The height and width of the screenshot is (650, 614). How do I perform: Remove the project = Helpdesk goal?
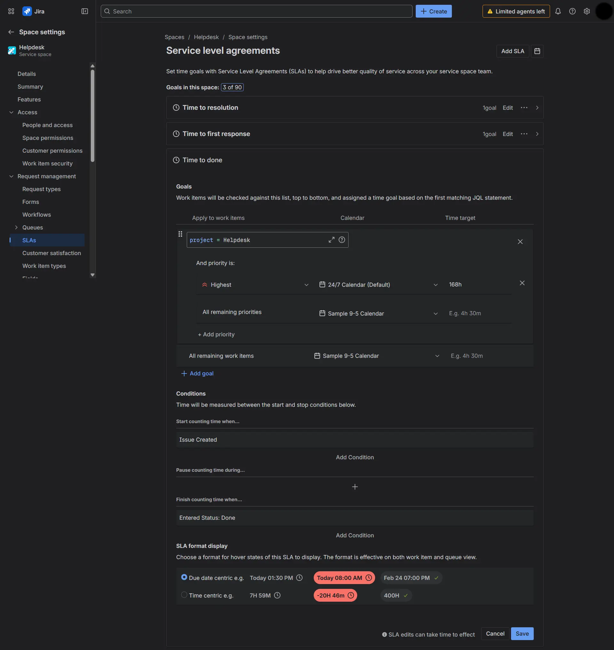520,242
